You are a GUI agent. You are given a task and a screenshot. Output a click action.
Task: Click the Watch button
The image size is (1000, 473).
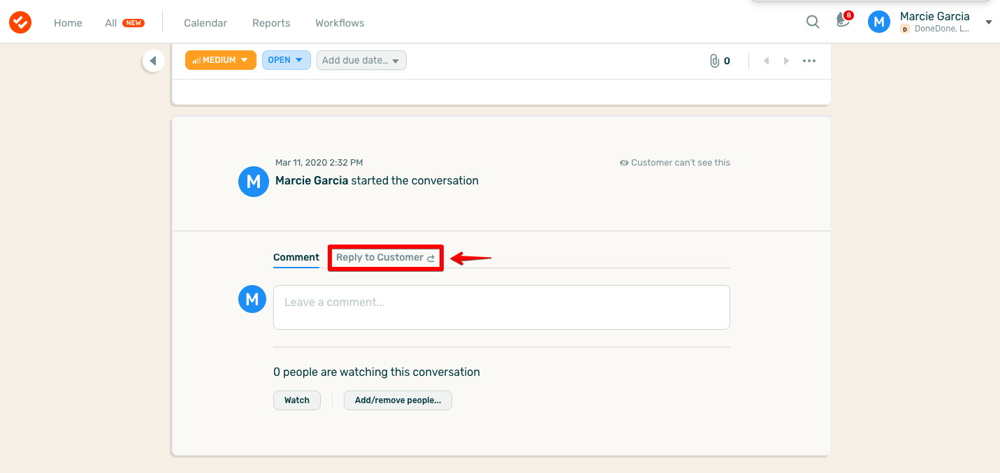pos(297,400)
